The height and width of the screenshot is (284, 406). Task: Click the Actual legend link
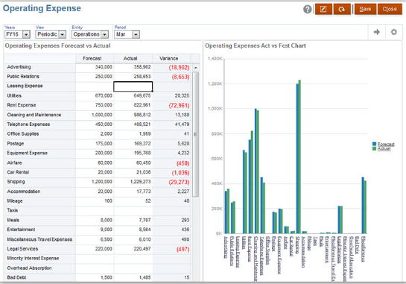384,149
